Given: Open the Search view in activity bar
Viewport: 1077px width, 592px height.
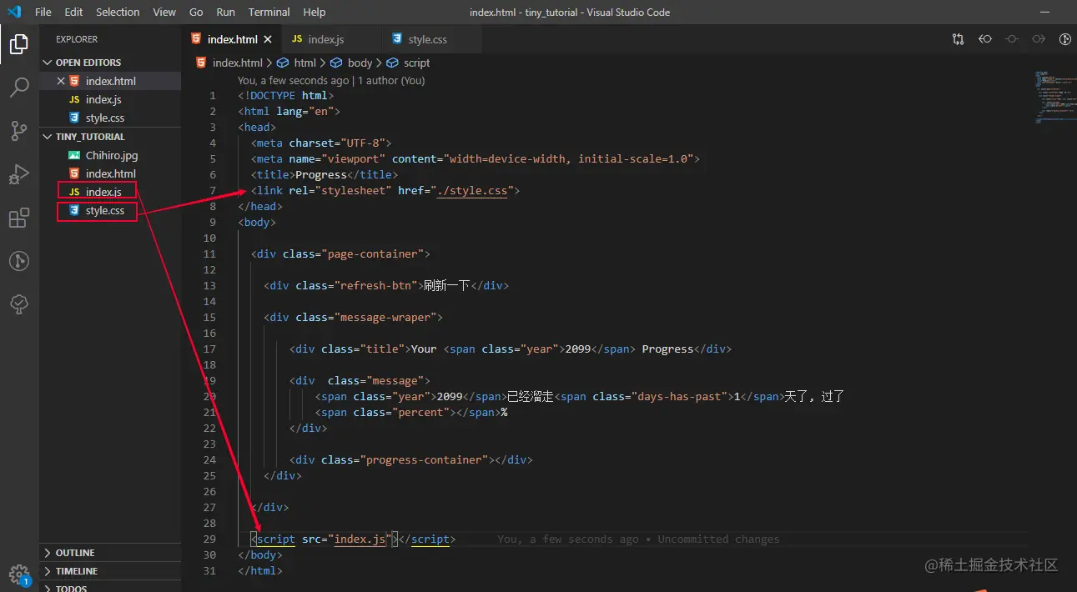Looking at the screenshot, I should click(18, 87).
